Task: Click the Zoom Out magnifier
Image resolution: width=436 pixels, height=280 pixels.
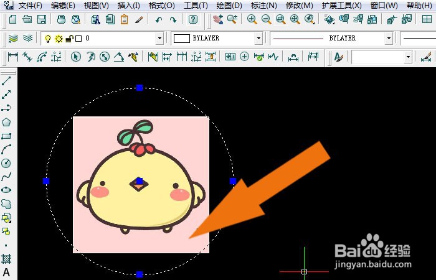Action: click(x=267, y=19)
